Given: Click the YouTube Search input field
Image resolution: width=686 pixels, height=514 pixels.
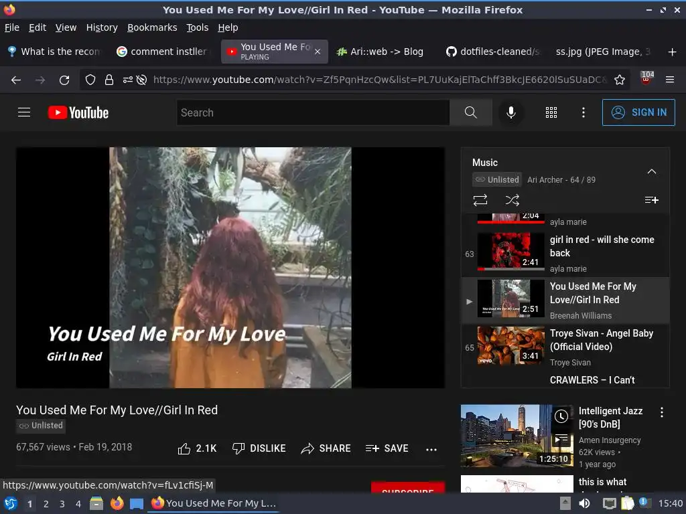Looking at the screenshot, I should tap(314, 112).
